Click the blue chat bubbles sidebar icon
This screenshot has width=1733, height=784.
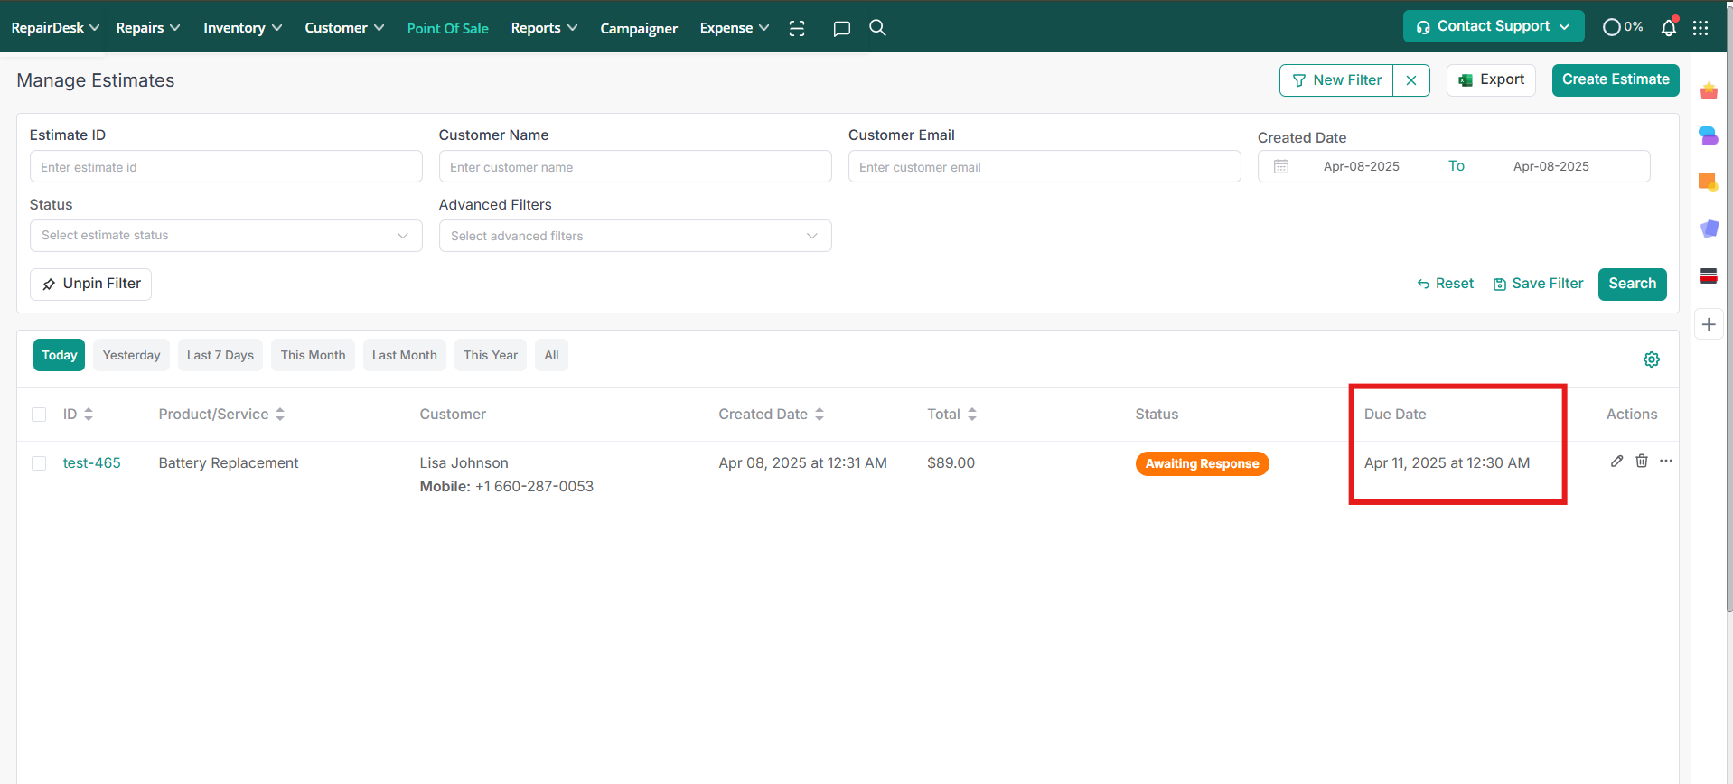(x=1709, y=136)
